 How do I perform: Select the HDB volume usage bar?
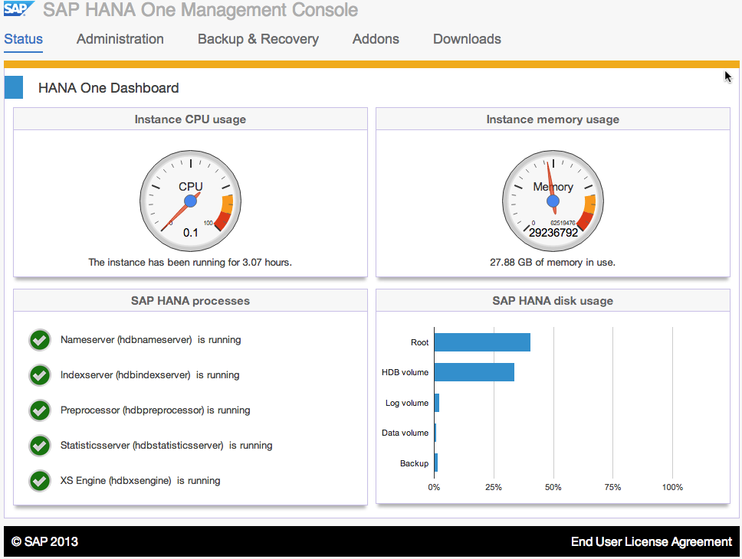(x=474, y=372)
